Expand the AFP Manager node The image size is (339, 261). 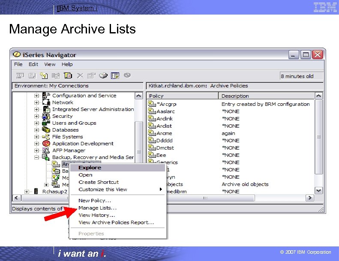36,150
